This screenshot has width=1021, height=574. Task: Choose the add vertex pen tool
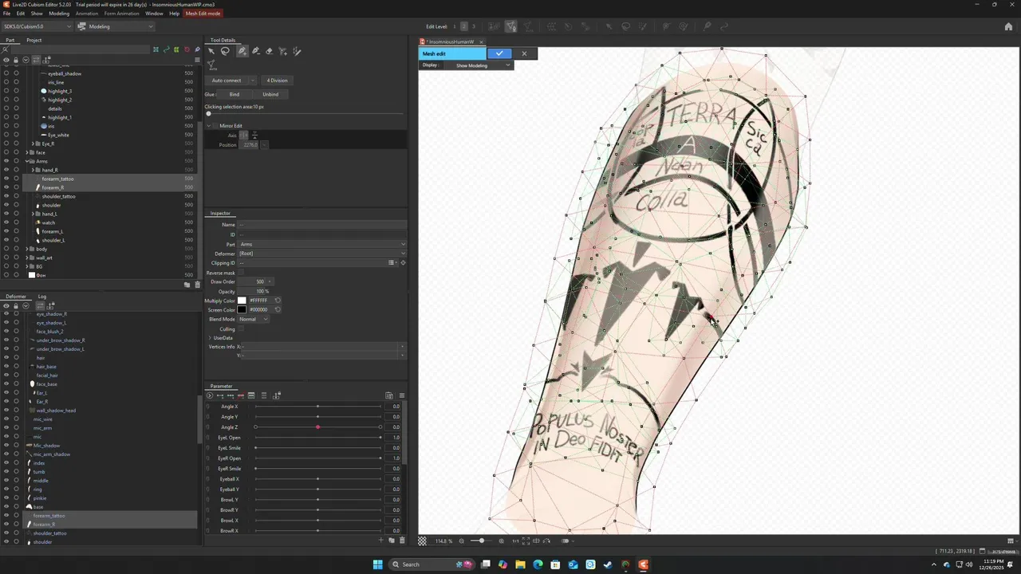click(x=242, y=51)
